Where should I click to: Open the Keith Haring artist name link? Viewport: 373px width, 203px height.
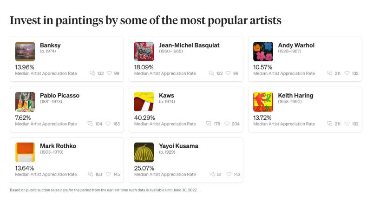click(x=295, y=96)
